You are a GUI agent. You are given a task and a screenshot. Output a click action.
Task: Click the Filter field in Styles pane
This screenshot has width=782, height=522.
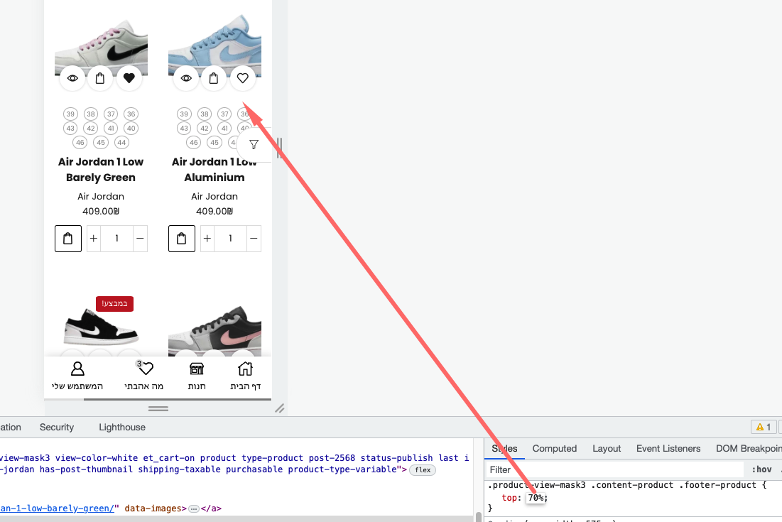(x=615, y=469)
